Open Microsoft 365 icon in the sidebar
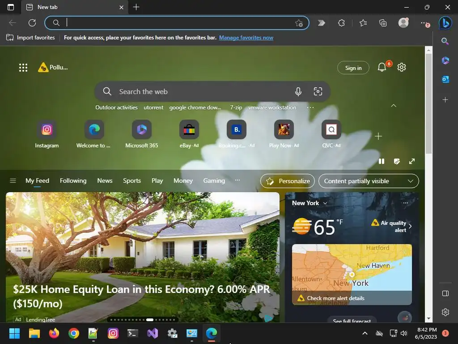The image size is (458, 344). pyautogui.click(x=445, y=60)
